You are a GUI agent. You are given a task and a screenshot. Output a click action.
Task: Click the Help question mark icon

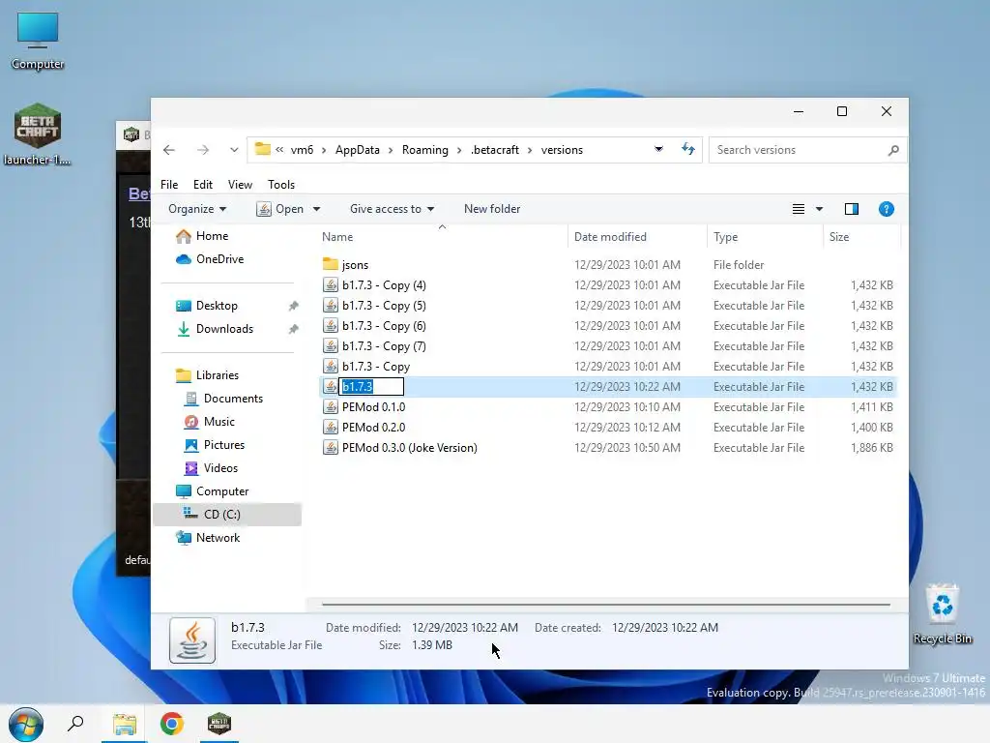886,209
